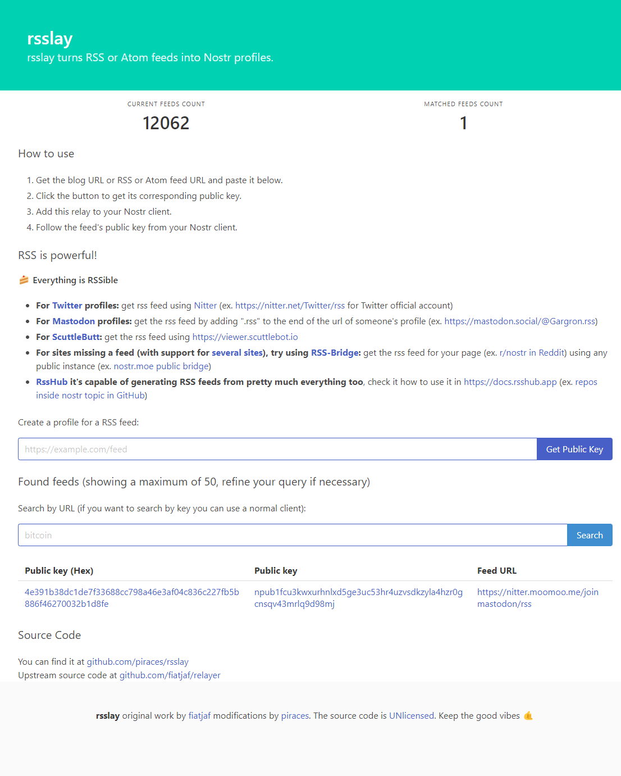Open the piraces footer link
The height and width of the screenshot is (776, 621).
295,716
